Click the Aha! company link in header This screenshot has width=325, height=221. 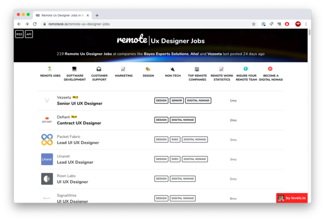(194, 54)
